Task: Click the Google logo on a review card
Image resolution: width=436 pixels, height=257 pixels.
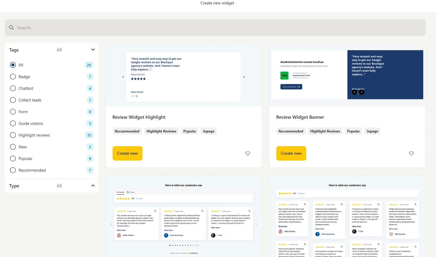Action: [156, 211]
